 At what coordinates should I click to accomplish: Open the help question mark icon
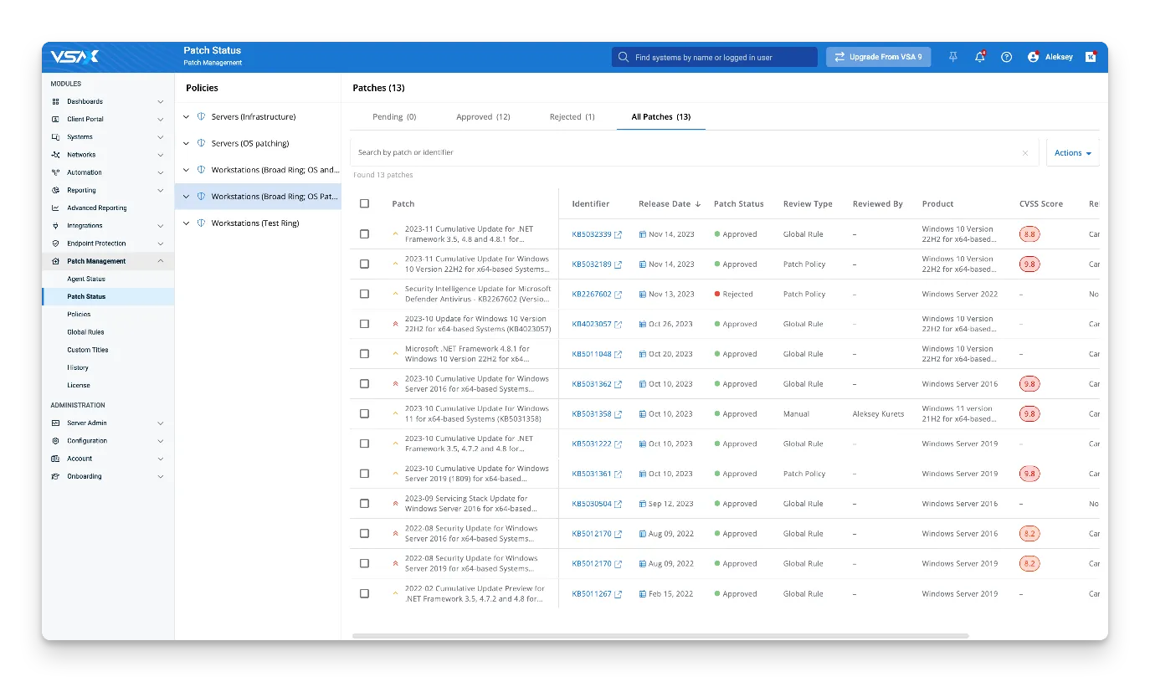[1006, 57]
